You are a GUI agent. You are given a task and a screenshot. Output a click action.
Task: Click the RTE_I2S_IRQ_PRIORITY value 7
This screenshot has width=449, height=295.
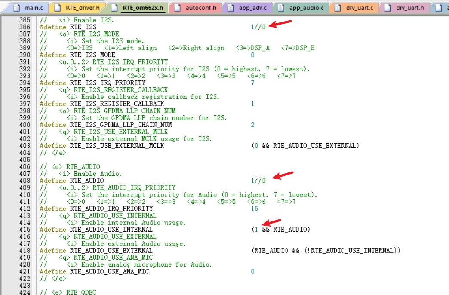(x=252, y=83)
